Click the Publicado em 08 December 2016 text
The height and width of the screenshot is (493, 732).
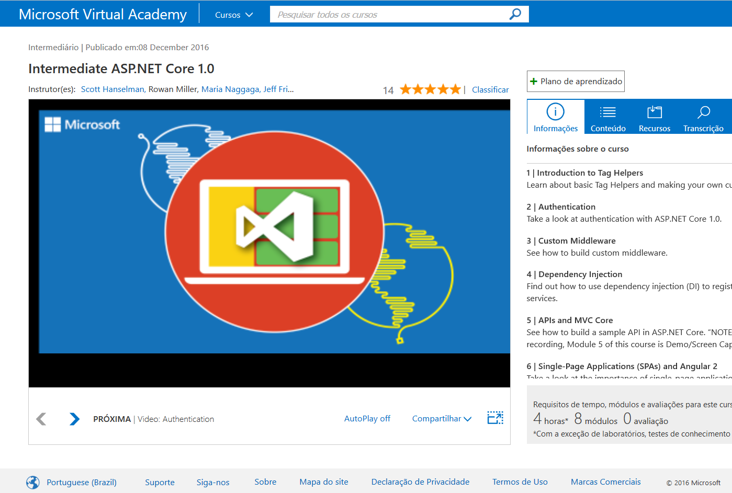[147, 48]
